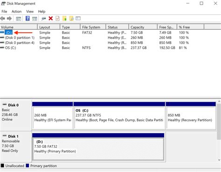Viewport: 221px width, 172px height.
Task: Sort by the Status column header
Action: point(117,27)
